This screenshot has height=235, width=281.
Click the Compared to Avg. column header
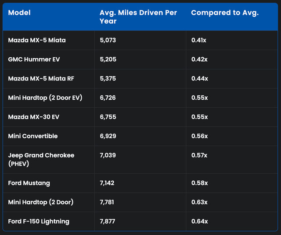pos(224,13)
